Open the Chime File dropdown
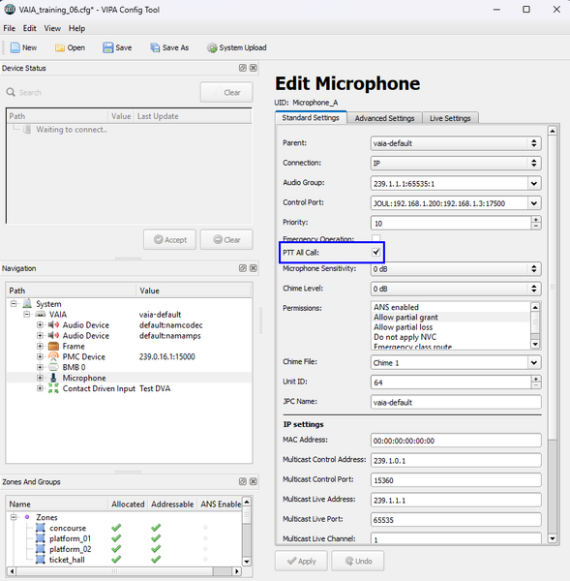 click(x=533, y=363)
